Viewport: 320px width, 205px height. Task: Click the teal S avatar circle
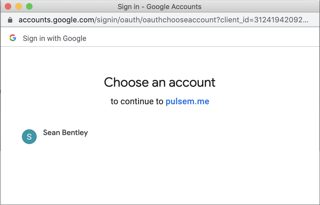point(29,137)
